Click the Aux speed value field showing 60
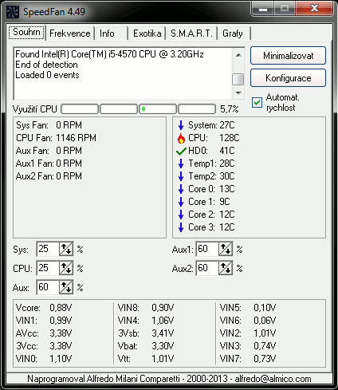 (x=48, y=287)
